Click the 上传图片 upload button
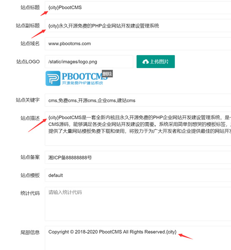This screenshot has height=250, width=231. 156,61
